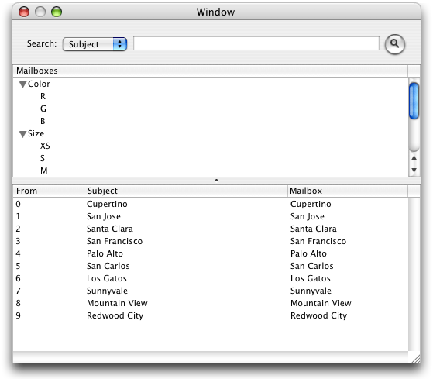Click the red close window button

(24, 12)
